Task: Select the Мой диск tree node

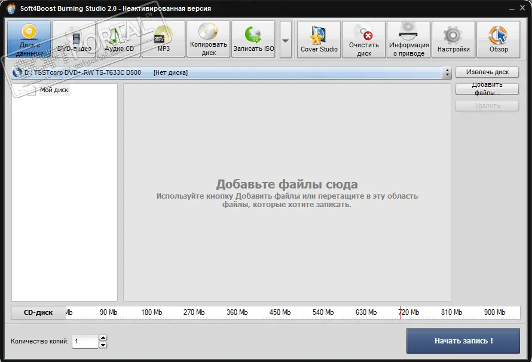Action: (54, 90)
